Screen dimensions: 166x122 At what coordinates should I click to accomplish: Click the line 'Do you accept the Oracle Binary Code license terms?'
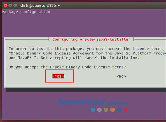point(67,67)
